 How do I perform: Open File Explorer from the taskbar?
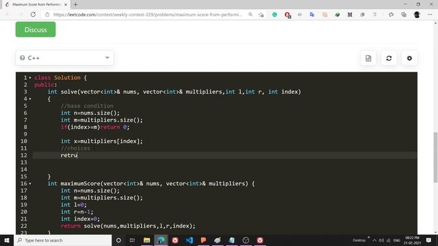pyautogui.click(x=146, y=240)
